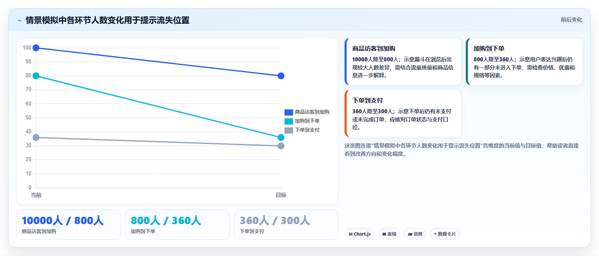Image resolution: width=599 pixels, height=256 pixels.
Task: Click the 数据卡片 tag
Action: tap(445, 234)
